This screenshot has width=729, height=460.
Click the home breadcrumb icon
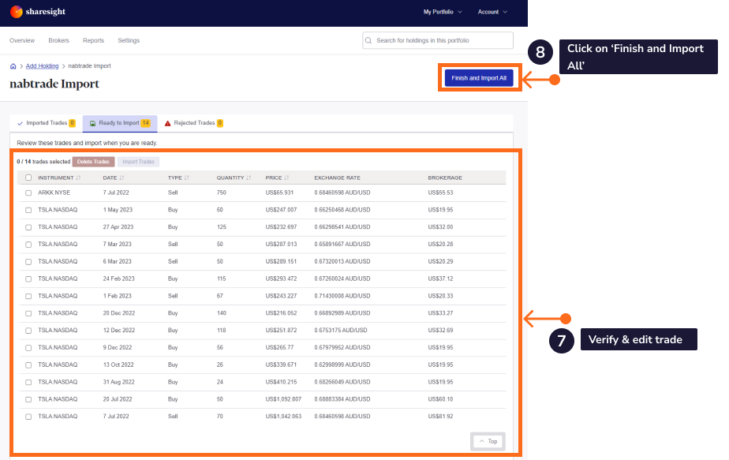(x=13, y=66)
